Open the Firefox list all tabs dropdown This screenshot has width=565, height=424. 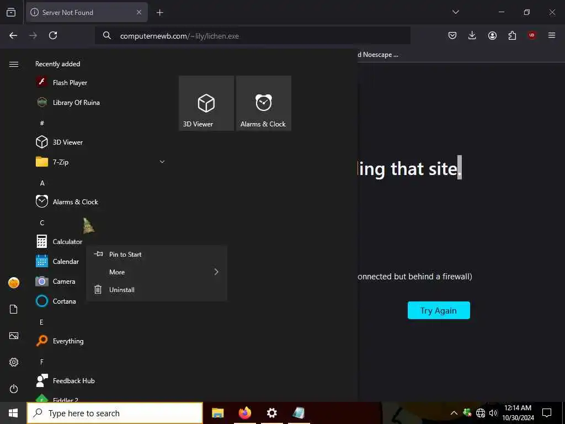(x=455, y=12)
